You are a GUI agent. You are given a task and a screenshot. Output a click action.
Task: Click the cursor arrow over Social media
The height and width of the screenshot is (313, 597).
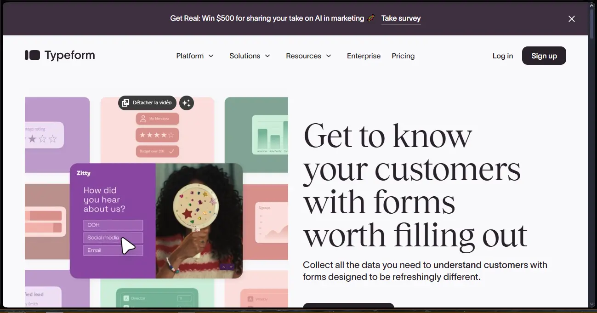127,246
